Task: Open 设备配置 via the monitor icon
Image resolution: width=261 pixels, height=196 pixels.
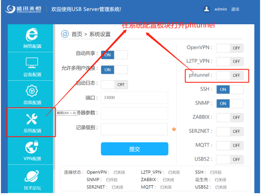Action: click(x=32, y=63)
